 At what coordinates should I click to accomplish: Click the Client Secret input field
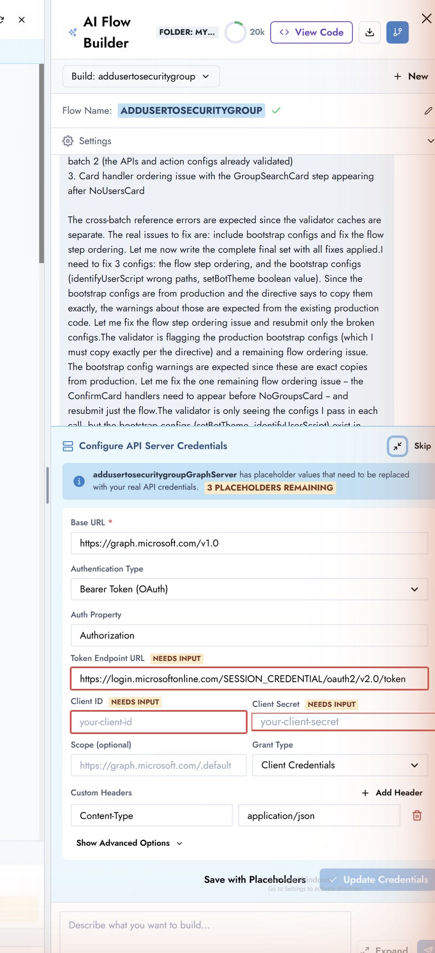(343, 722)
